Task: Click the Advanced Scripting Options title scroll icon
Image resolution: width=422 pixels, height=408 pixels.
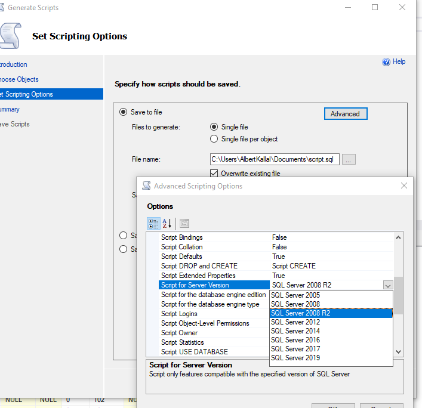Action: click(x=146, y=186)
